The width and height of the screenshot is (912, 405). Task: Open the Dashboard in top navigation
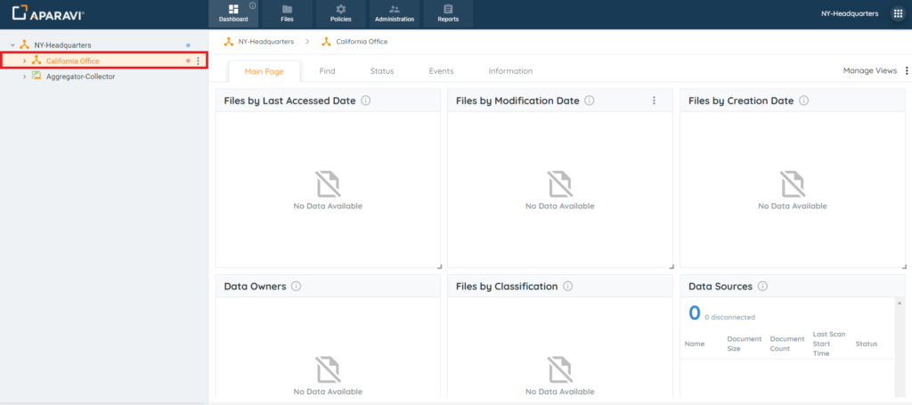pos(233,13)
